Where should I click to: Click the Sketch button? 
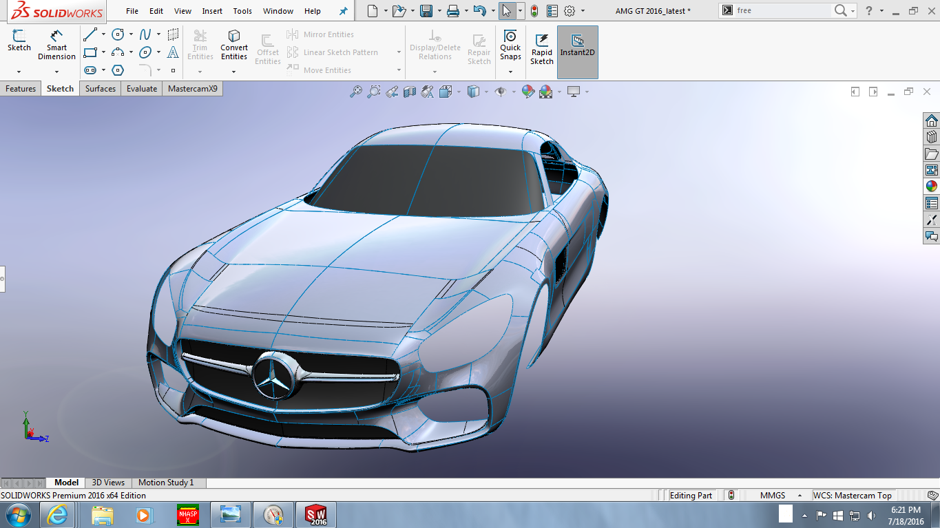tap(19, 41)
